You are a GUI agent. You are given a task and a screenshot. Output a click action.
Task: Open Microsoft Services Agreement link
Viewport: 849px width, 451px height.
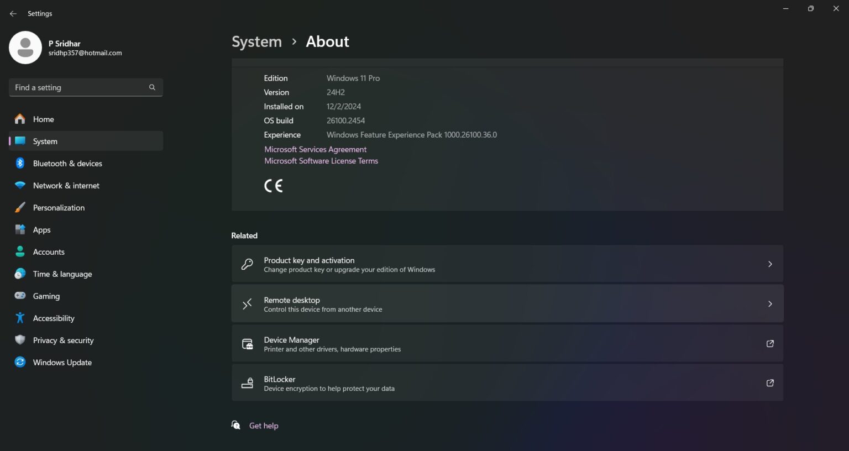coord(315,149)
